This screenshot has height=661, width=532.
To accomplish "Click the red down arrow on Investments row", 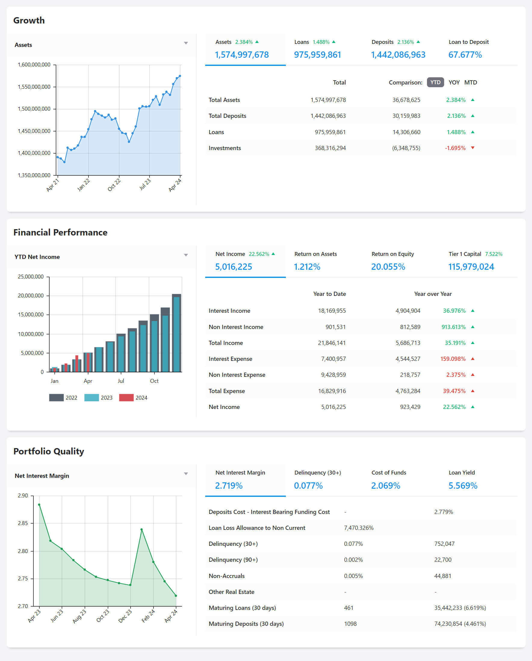I will (472, 148).
